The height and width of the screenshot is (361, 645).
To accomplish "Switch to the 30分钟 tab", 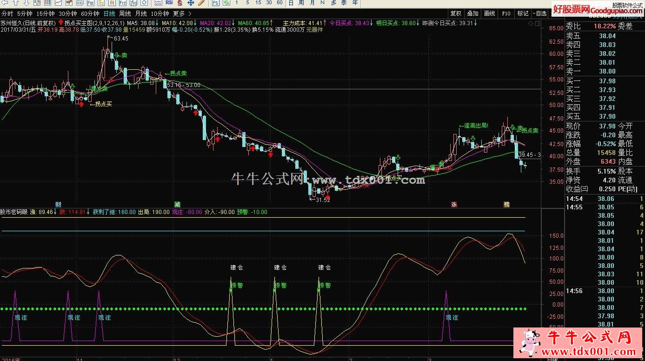I will point(67,13).
